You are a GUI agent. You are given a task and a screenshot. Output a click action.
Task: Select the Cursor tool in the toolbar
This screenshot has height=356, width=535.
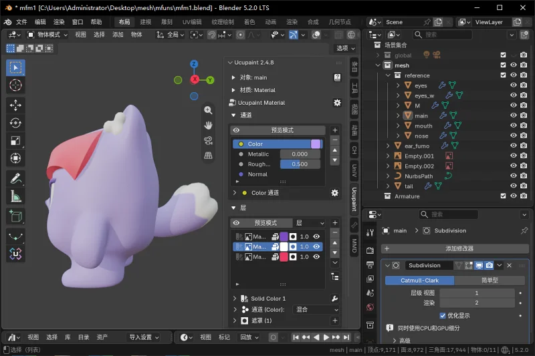click(x=15, y=85)
